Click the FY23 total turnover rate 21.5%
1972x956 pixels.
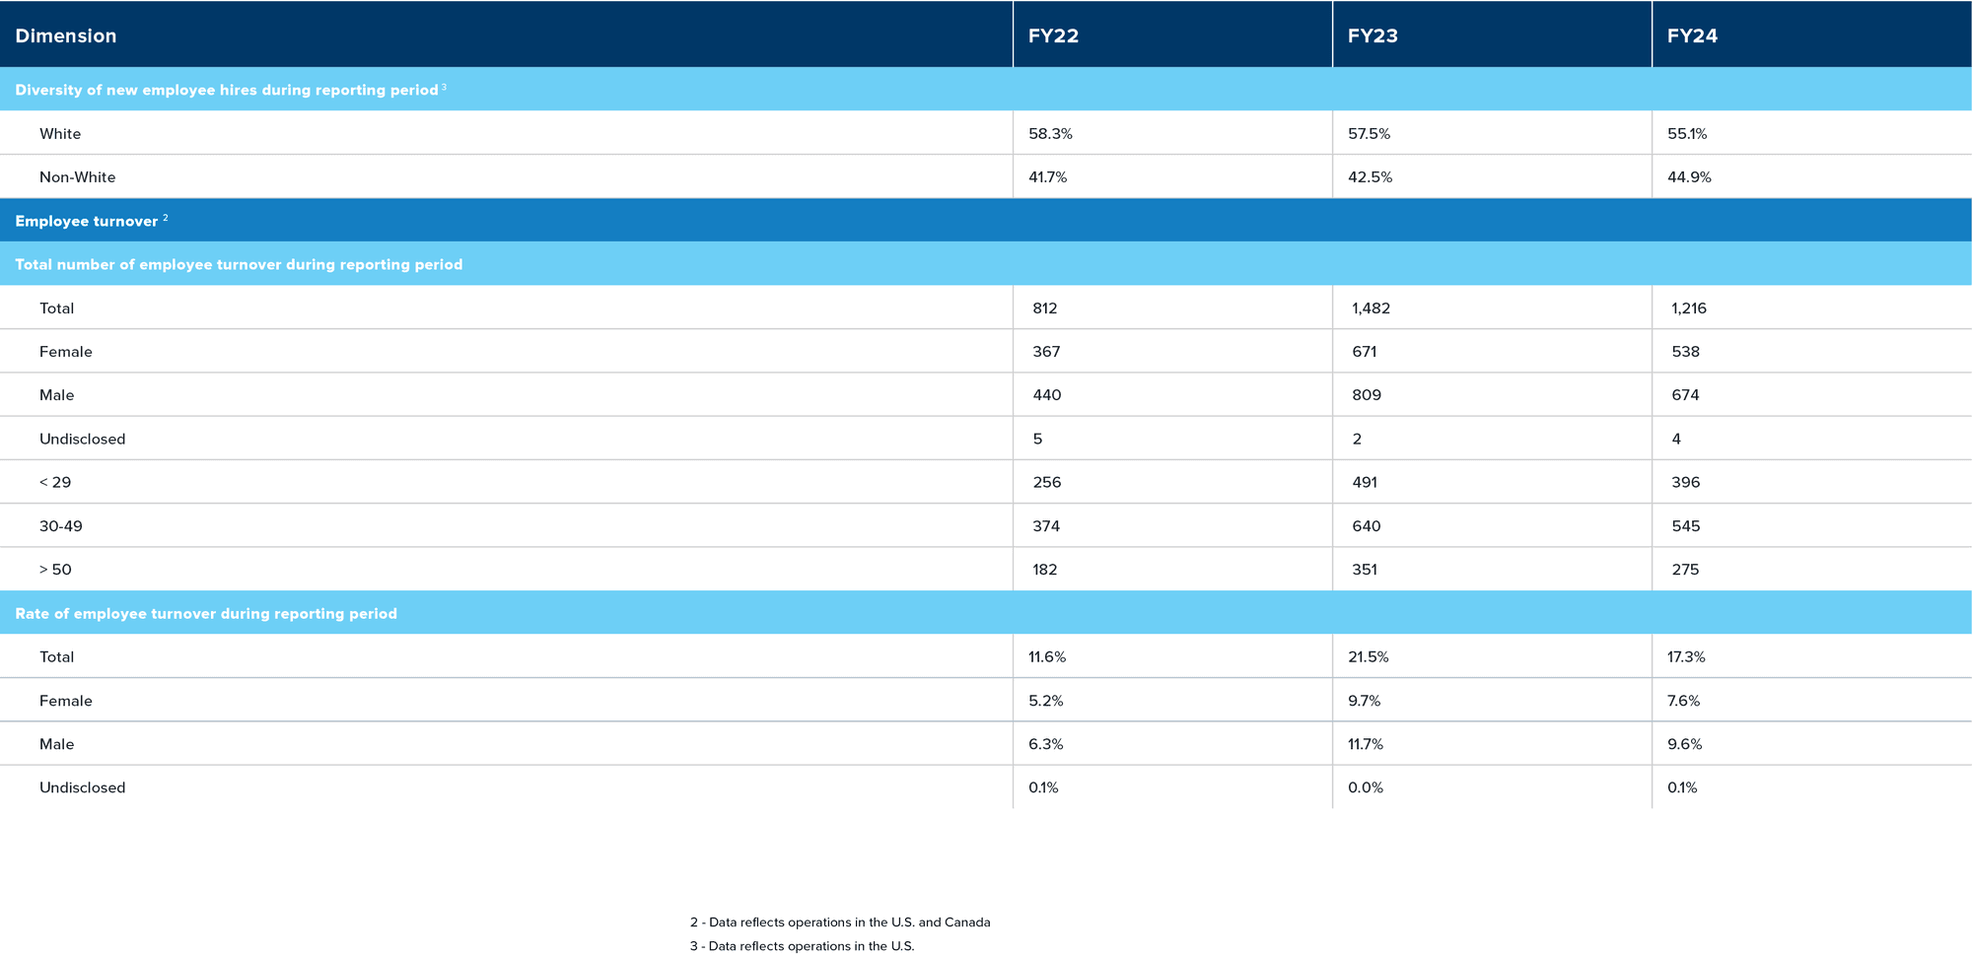(1368, 656)
